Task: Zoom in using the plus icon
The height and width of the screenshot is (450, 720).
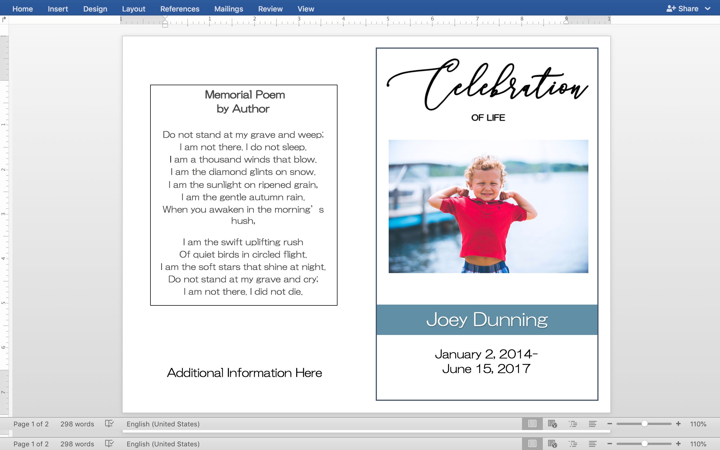Action: pyautogui.click(x=679, y=424)
